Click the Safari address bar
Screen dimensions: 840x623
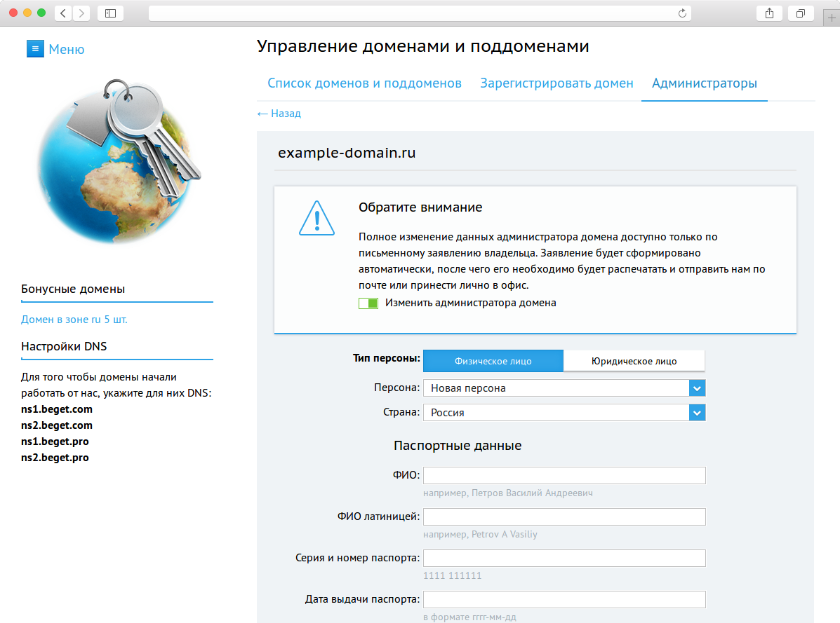pos(420,13)
